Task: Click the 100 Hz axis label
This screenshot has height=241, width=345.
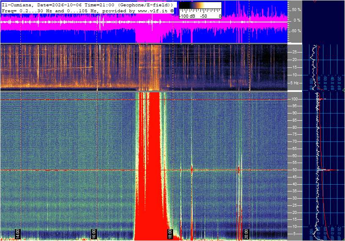Action: click(x=294, y=99)
